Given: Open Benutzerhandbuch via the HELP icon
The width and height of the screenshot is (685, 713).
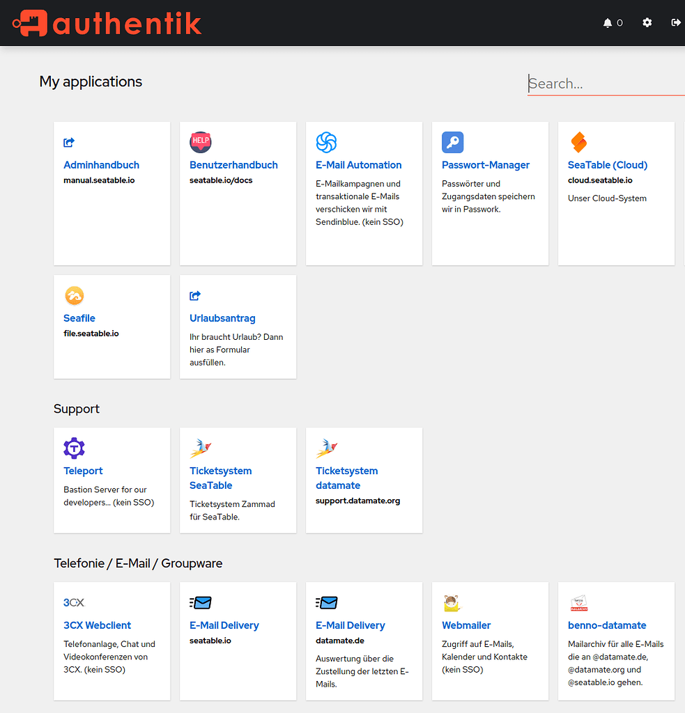Looking at the screenshot, I should (x=200, y=141).
